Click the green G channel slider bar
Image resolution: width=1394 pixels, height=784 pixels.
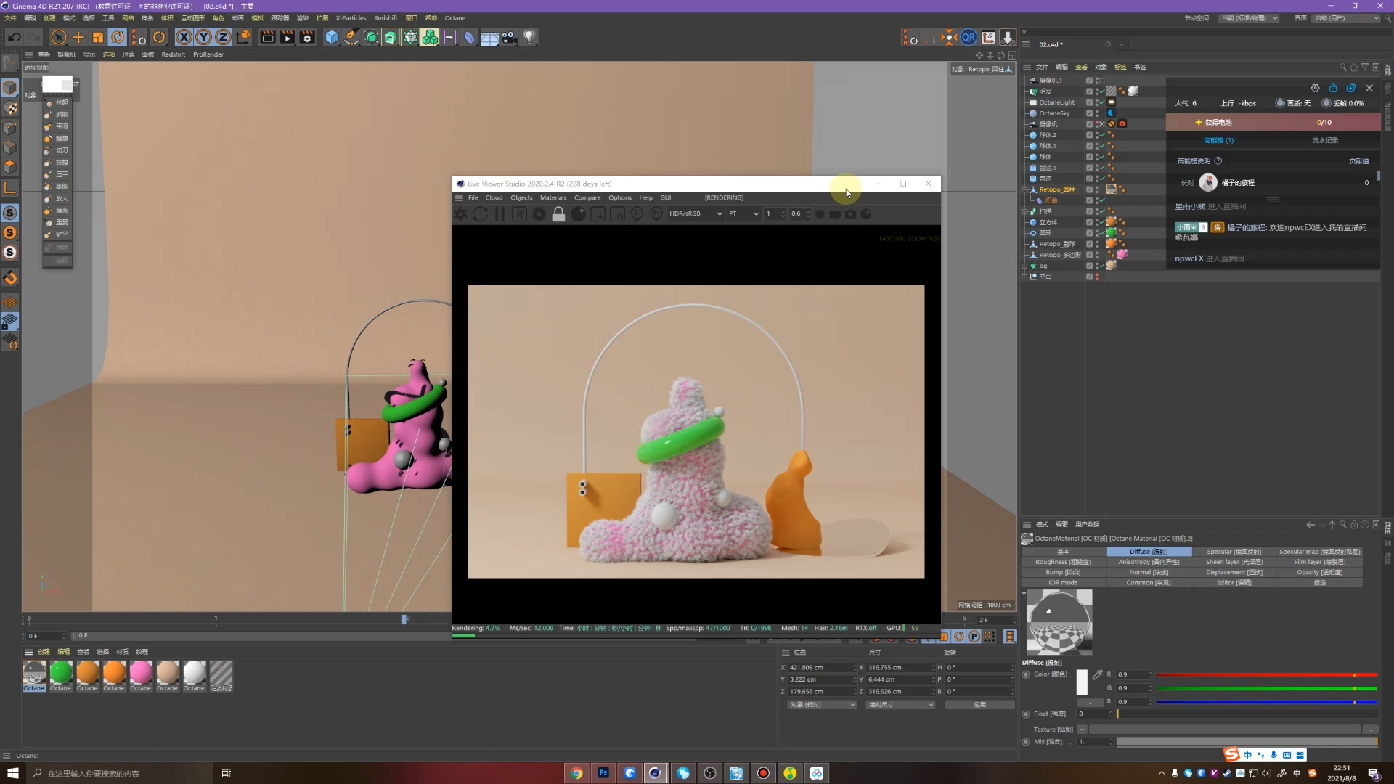coord(1265,688)
